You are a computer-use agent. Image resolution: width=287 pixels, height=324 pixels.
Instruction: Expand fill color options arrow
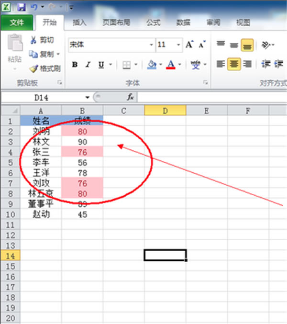tap(161, 65)
